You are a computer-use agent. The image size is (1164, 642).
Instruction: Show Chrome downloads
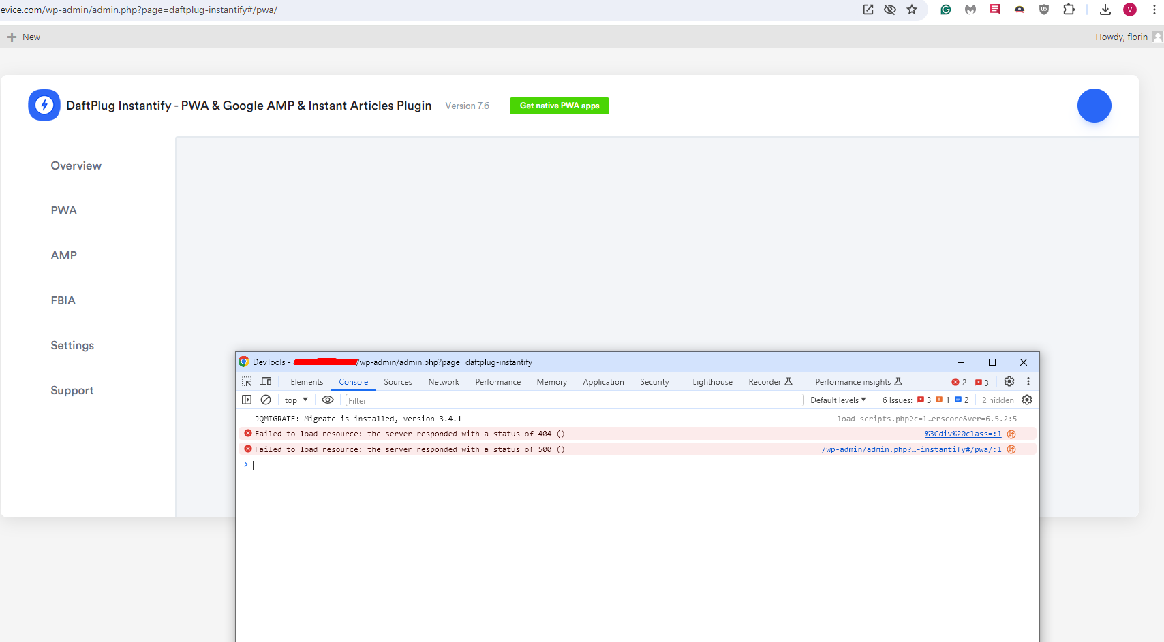(x=1105, y=10)
